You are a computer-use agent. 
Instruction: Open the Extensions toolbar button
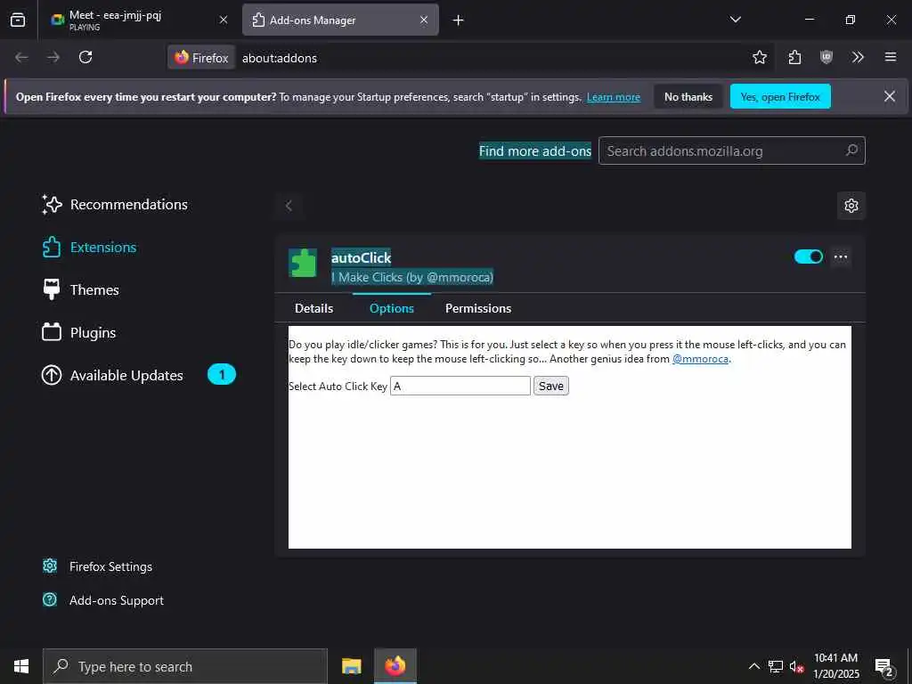[x=794, y=57]
